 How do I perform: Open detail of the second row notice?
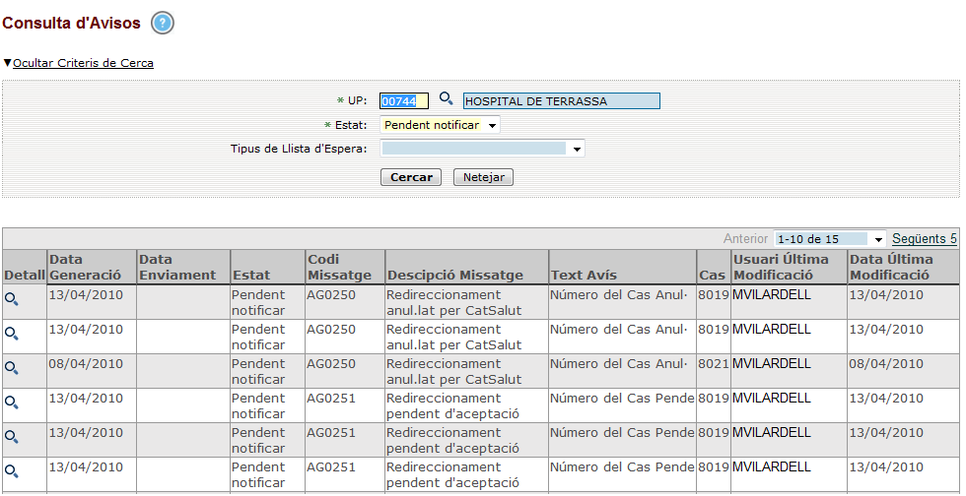(x=12, y=334)
